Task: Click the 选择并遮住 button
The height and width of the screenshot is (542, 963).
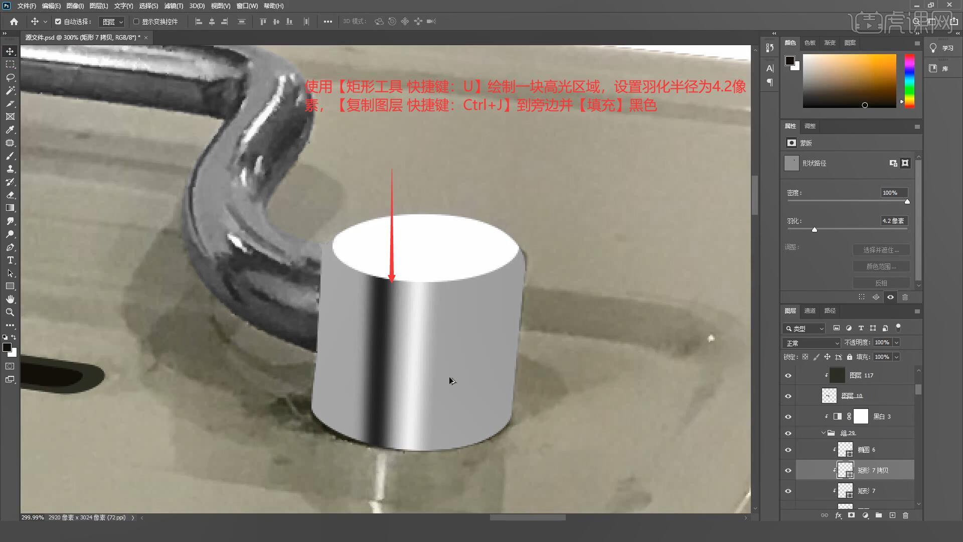Action: coord(881,250)
